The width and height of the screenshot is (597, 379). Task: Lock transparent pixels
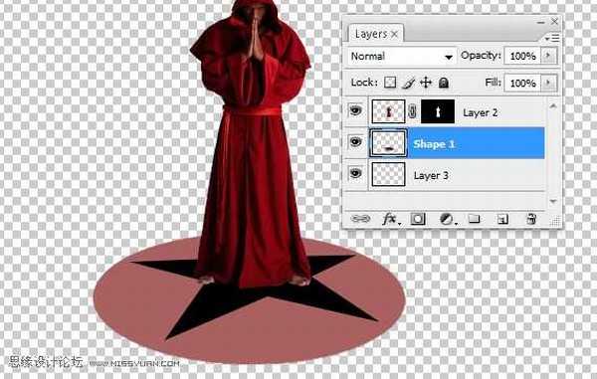tap(390, 83)
